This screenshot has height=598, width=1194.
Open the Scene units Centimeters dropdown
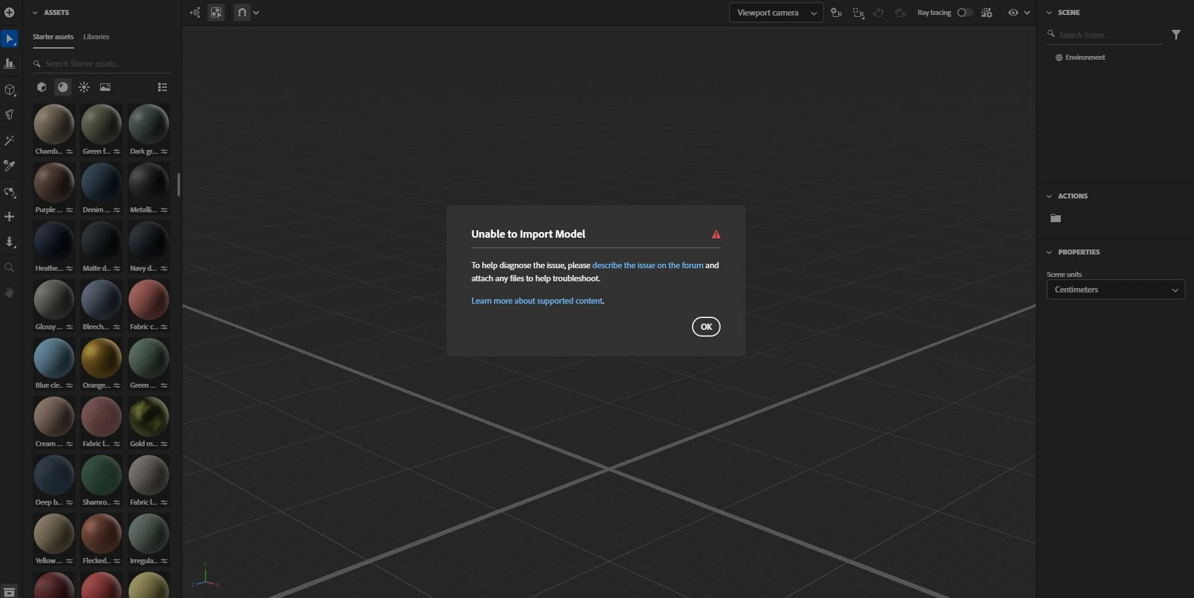click(x=1116, y=290)
